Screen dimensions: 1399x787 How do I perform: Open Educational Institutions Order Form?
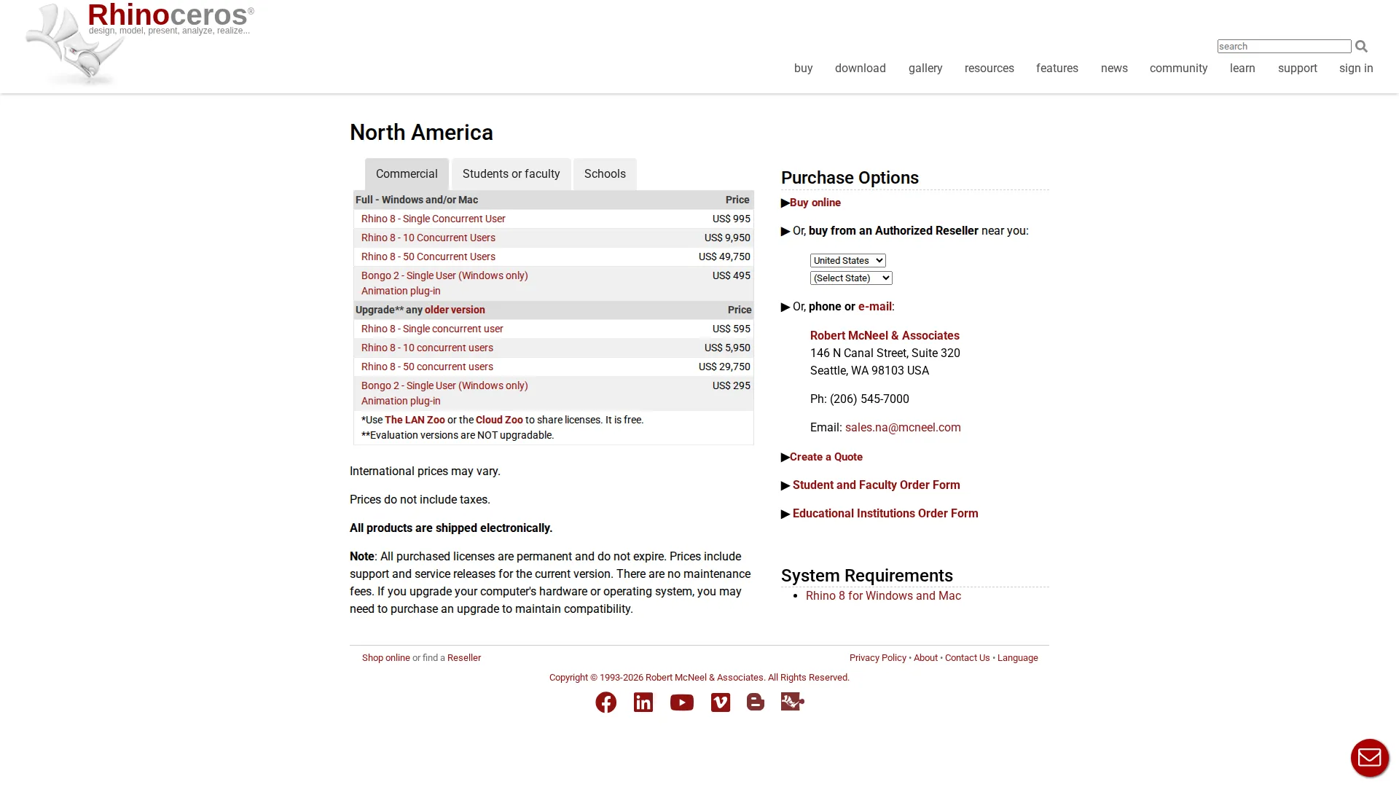[885, 513]
